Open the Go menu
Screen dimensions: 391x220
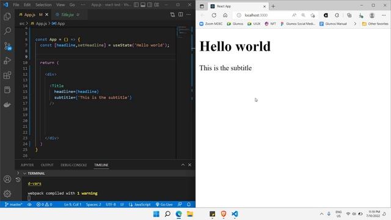click(72, 5)
